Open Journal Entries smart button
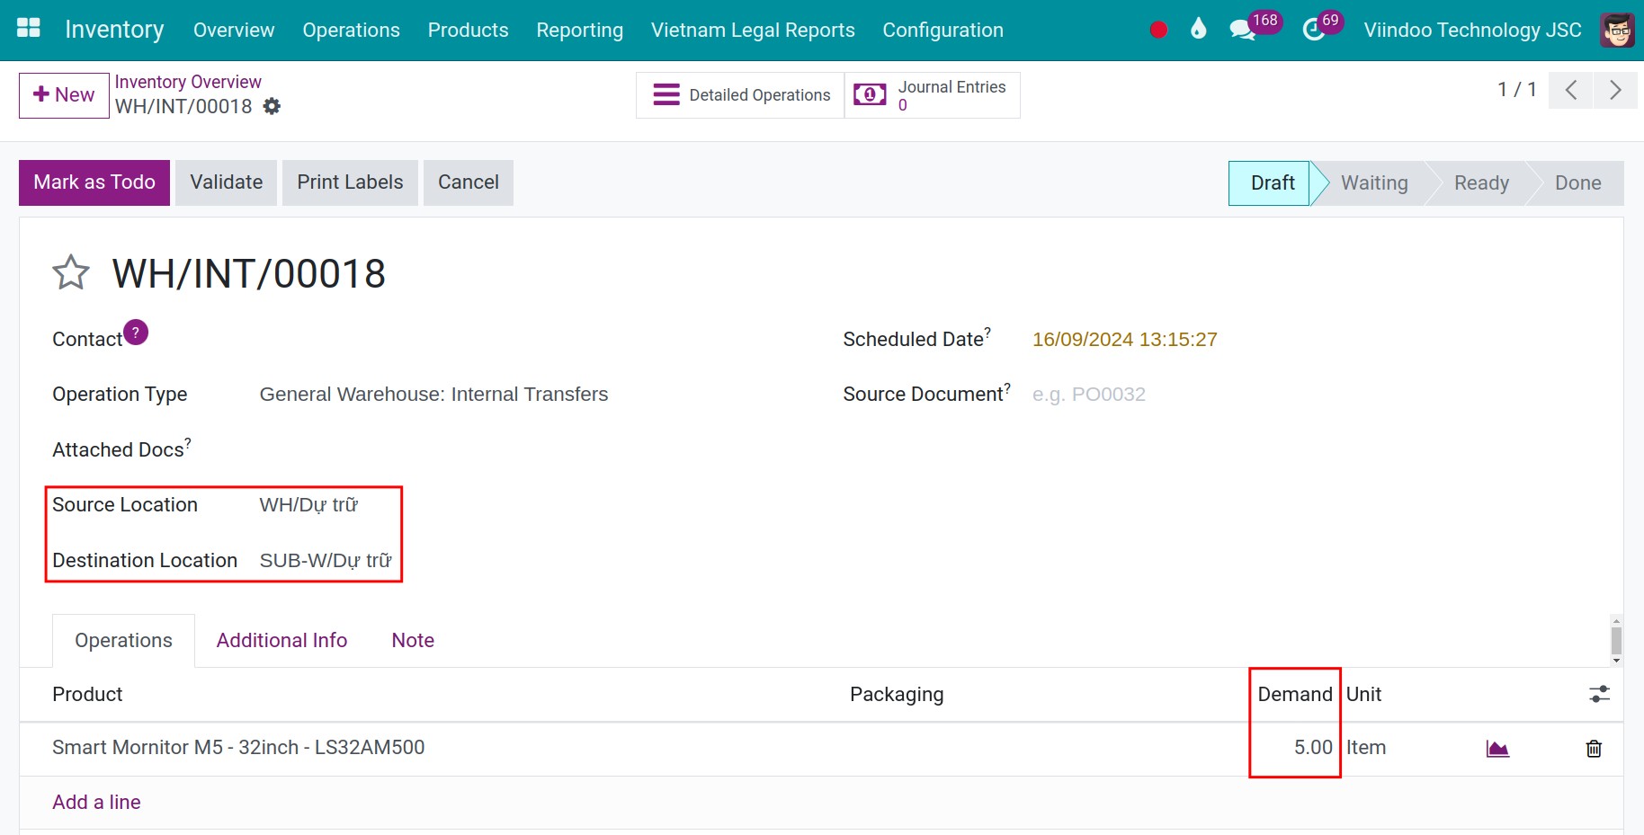 coord(933,95)
